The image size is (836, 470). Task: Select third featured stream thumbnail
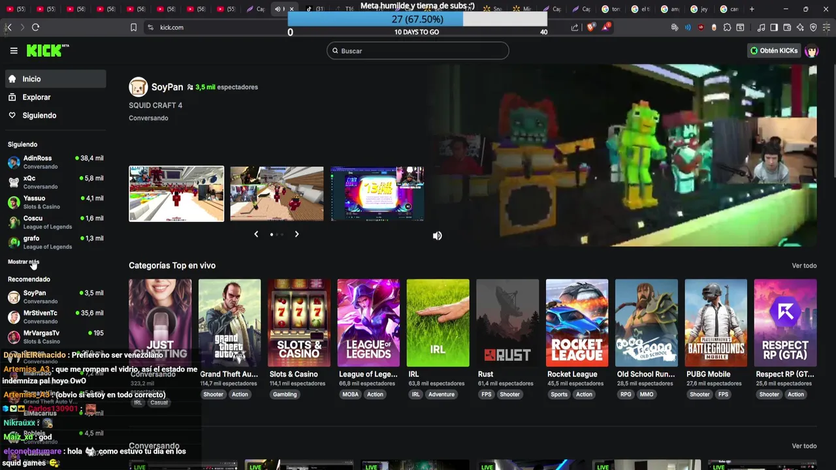click(x=378, y=194)
